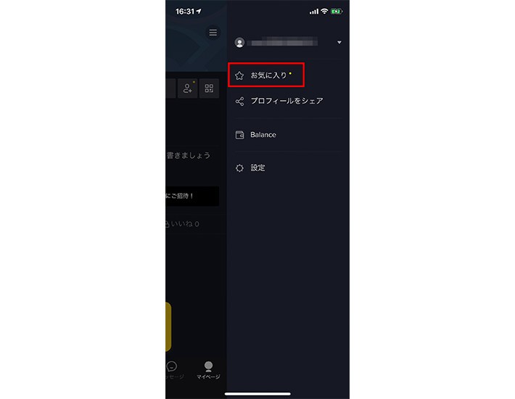This screenshot has height=399, width=515.
Task: Click the star icon beside お気に入り
Action: (x=239, y=75)
